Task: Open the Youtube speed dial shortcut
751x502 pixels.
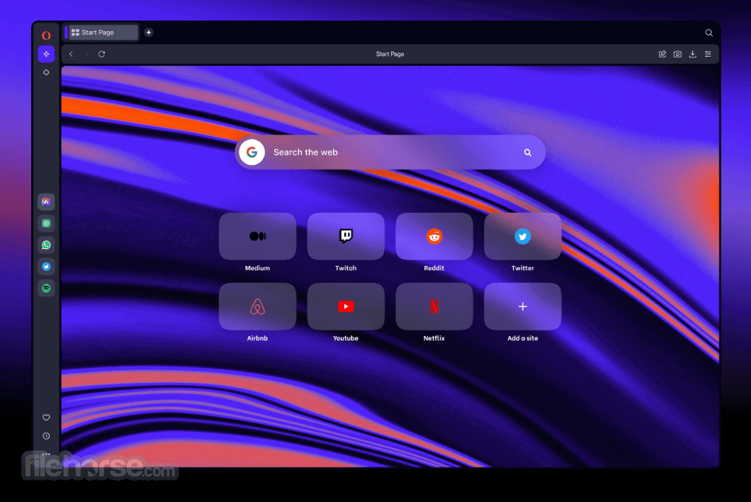Action: pyautogui.click(x=346, y=306)
